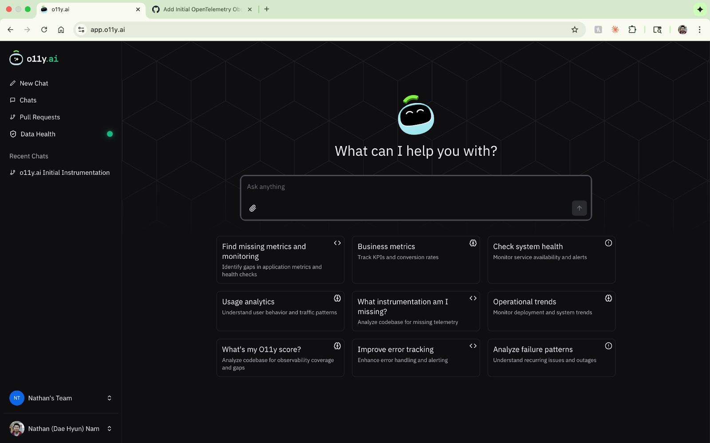Open a new browser tab
710x443 pixels.
tap(267, 9)
